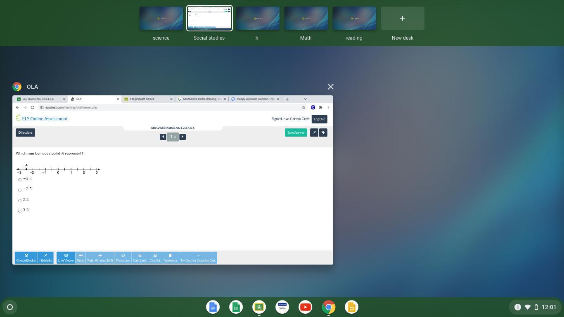Open the Calc Sci. calculator
Viewport: 564px width, 317px height.
155,258
